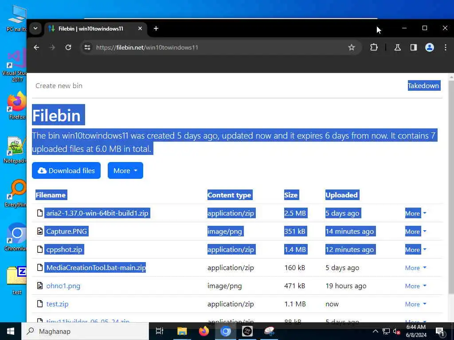The image size is (454, 340).
Task: Click the address bar URL
Action: (147, 47)
